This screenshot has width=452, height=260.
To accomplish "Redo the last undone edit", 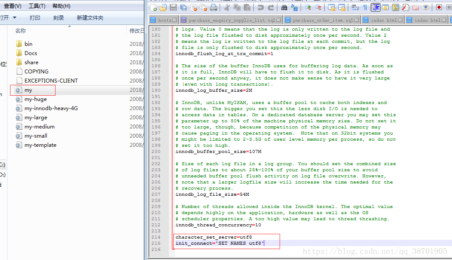I will pos(271,7).
